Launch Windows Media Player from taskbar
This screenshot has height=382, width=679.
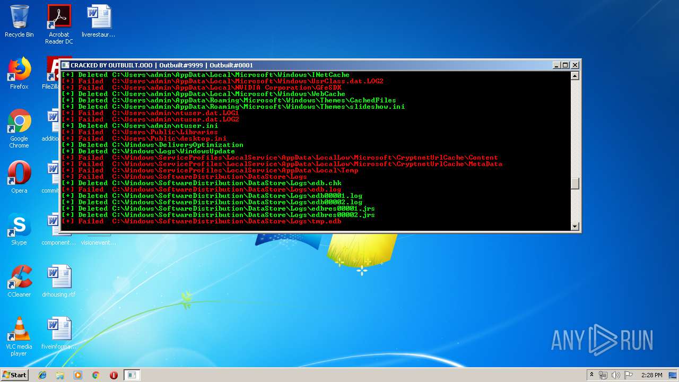(78, 375)
